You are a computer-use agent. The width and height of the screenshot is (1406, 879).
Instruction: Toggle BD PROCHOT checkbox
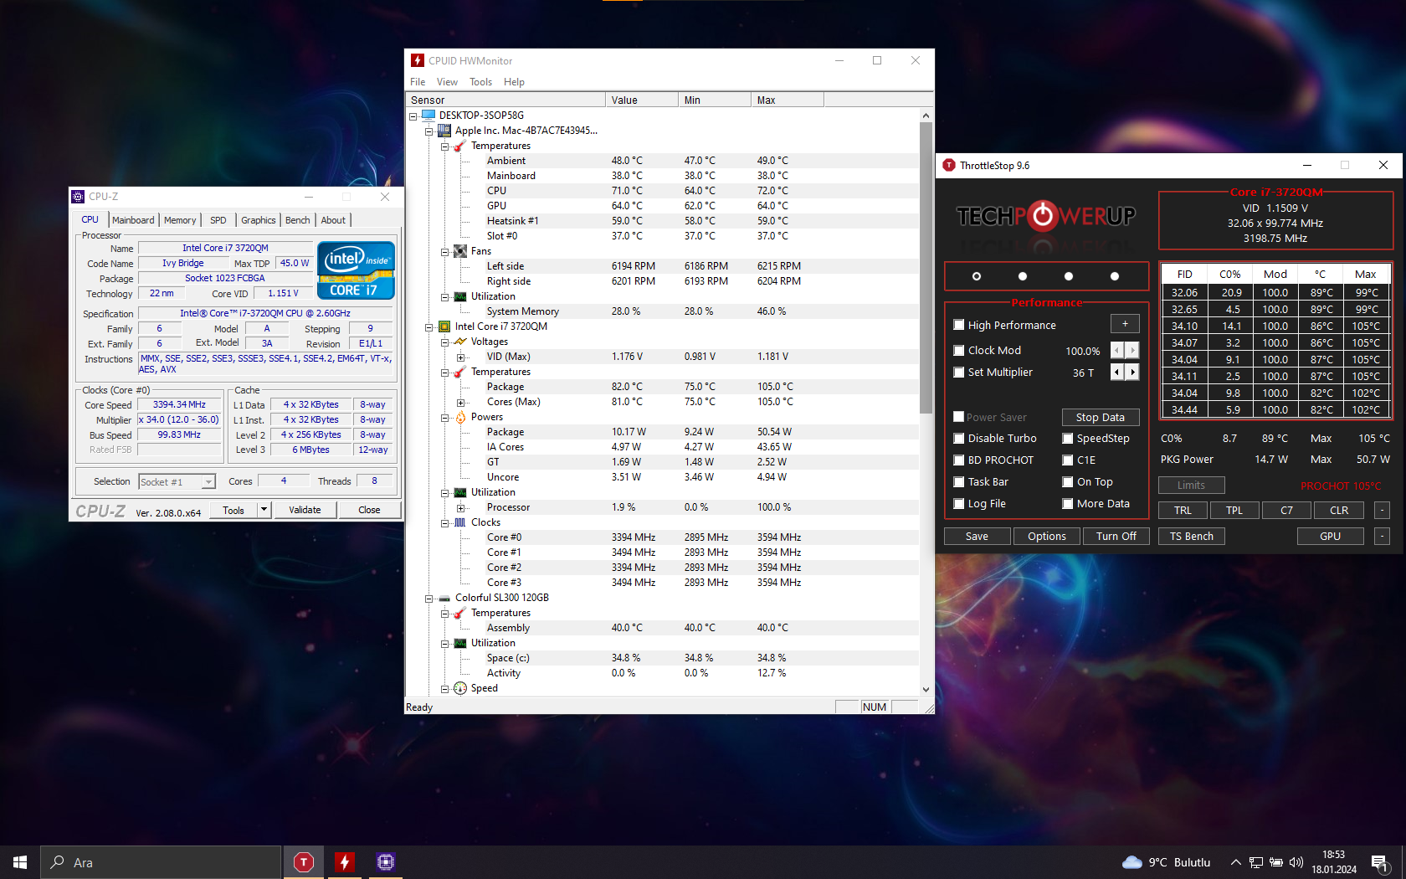point(959,460)
